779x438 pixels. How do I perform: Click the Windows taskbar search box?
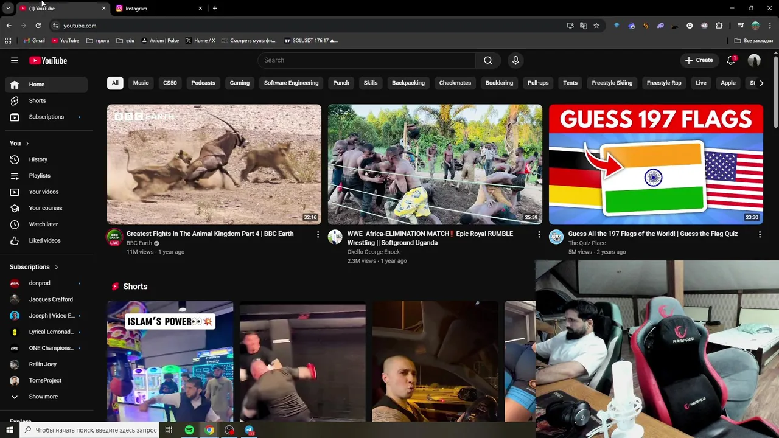pyautogui.click(x=89, y=430)
